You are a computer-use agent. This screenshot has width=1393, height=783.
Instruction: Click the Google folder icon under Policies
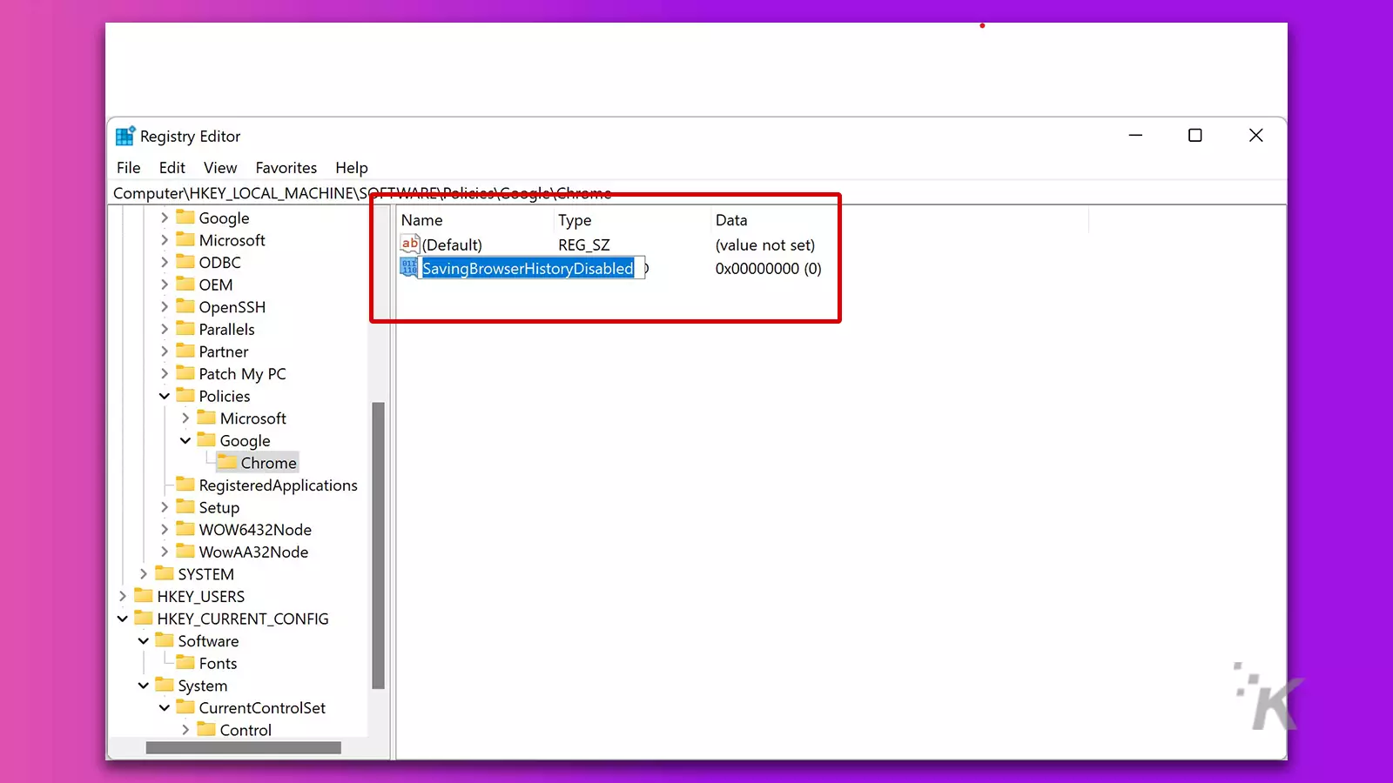click(x=206, y=439)
